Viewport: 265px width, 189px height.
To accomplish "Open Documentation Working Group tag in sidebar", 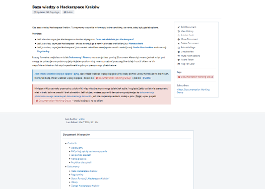I will pos(195,77).
